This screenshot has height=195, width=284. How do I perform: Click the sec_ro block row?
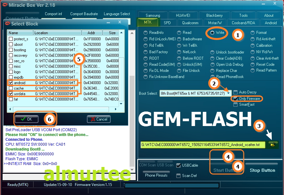coord(64,61)
